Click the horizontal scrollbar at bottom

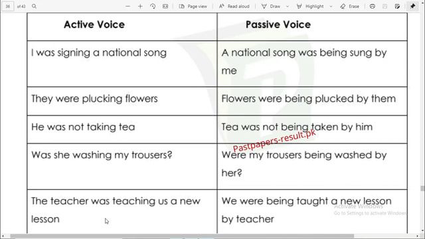pos(182,236)
